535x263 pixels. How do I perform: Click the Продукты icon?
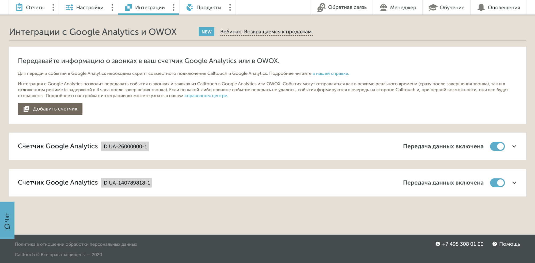(x=189, y=7)
